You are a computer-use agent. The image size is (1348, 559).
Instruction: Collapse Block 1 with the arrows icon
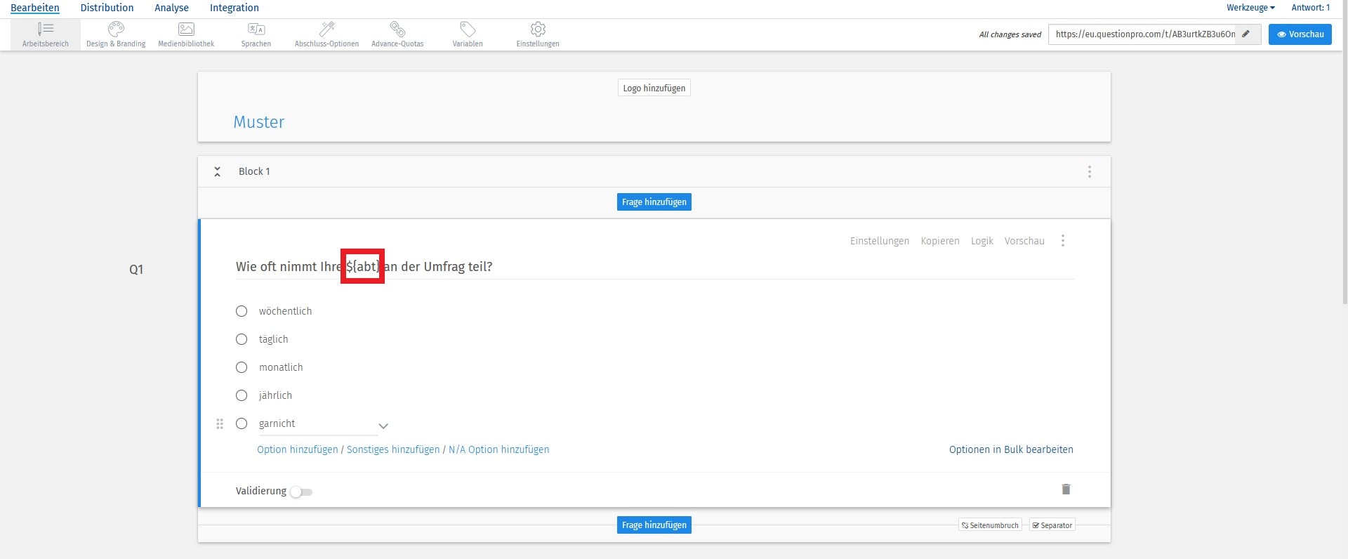point(218,171)
